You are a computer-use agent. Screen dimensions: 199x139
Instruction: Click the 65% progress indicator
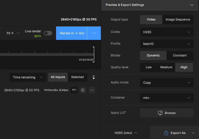[x=74, y=90]
